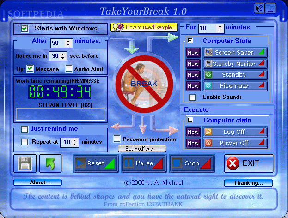The image size is (288, 218).
Task: Click the Repeat at minutes field
Action: pyautogui.click(x=66, y=142)
